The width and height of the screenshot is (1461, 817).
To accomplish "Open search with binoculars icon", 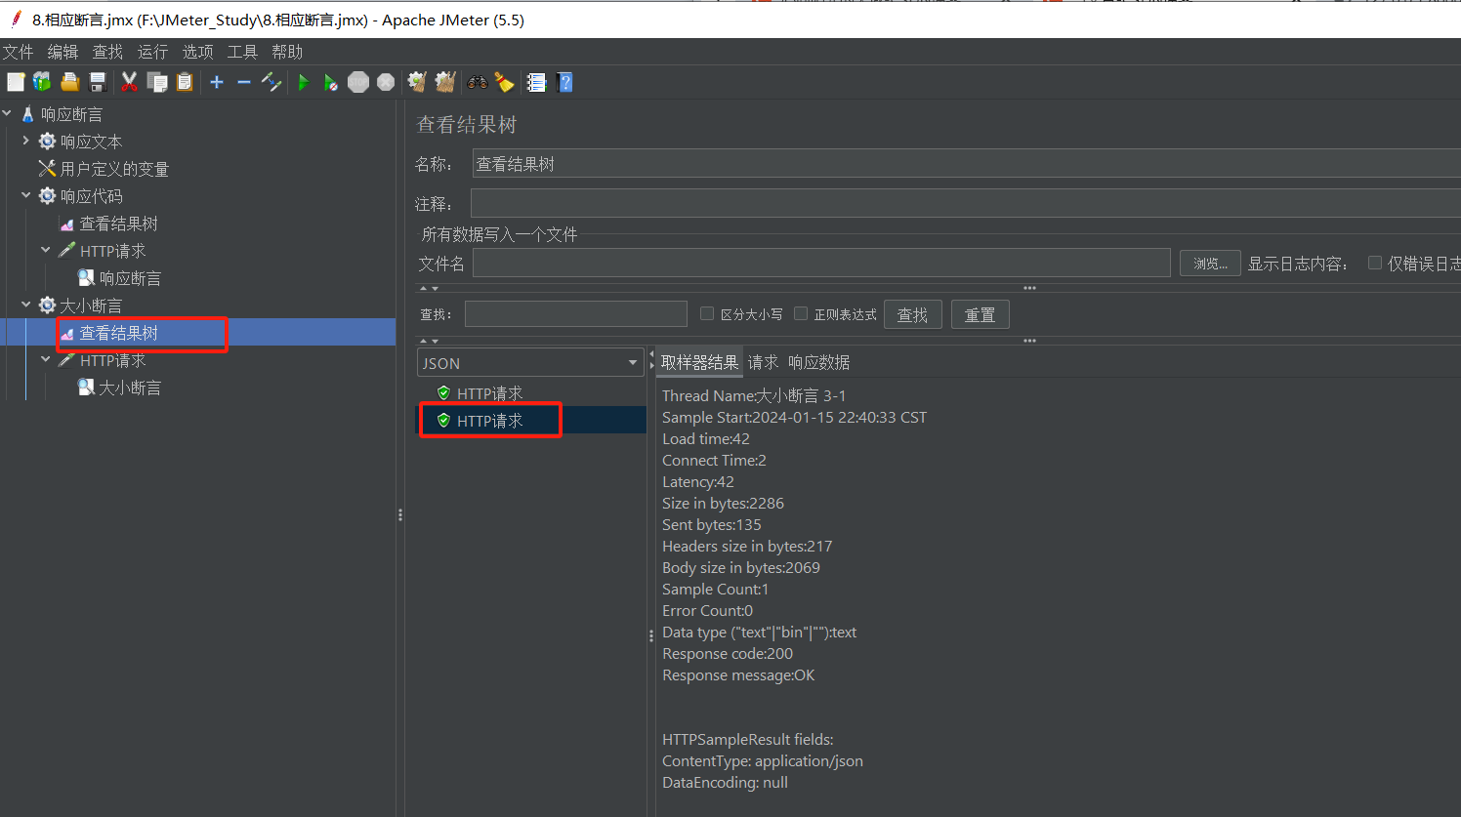I will [x=477, y=82].
